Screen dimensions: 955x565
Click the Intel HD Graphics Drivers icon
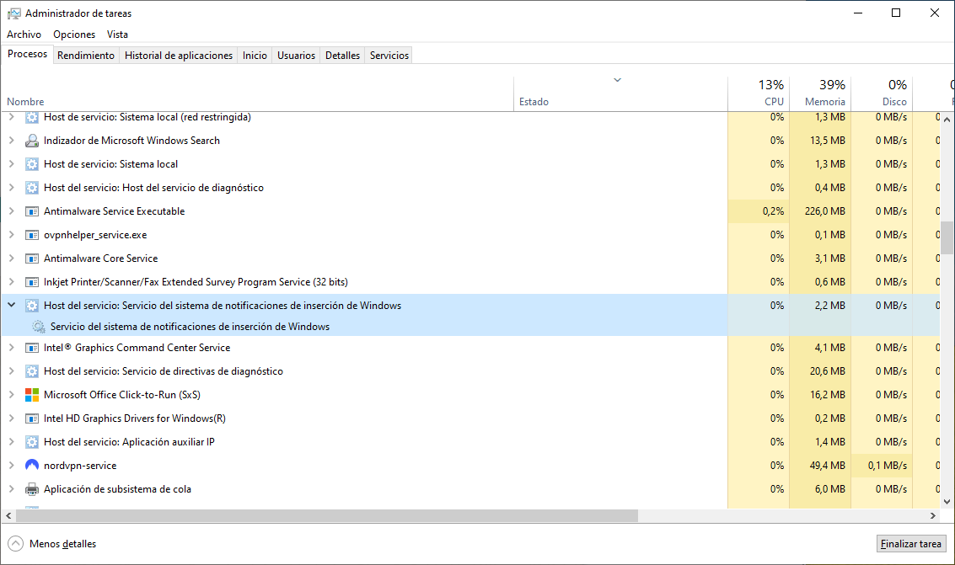32,419
